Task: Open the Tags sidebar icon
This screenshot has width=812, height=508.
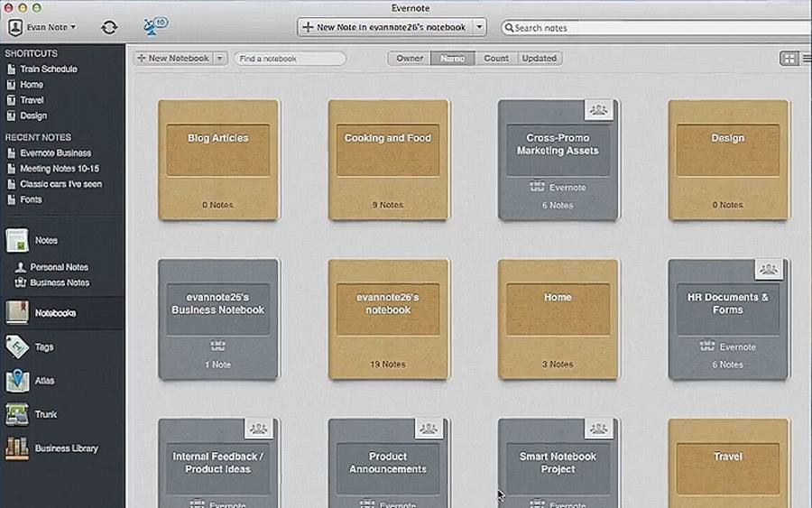Action: pos(17,346)
